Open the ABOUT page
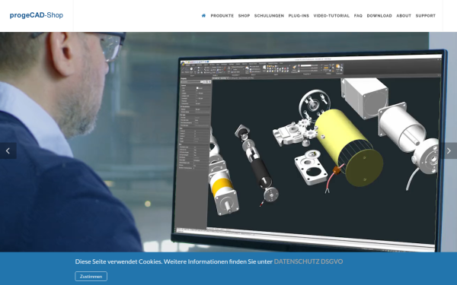This screenshot has height=285, width=457. pos(404,16)
